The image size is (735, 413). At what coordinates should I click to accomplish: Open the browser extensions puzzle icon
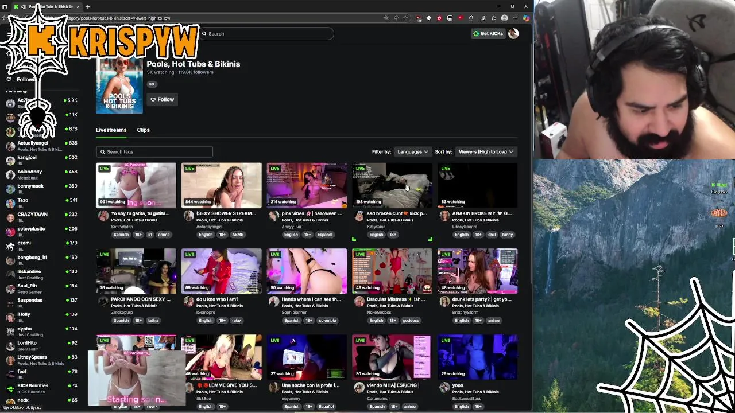pos(471,18)
